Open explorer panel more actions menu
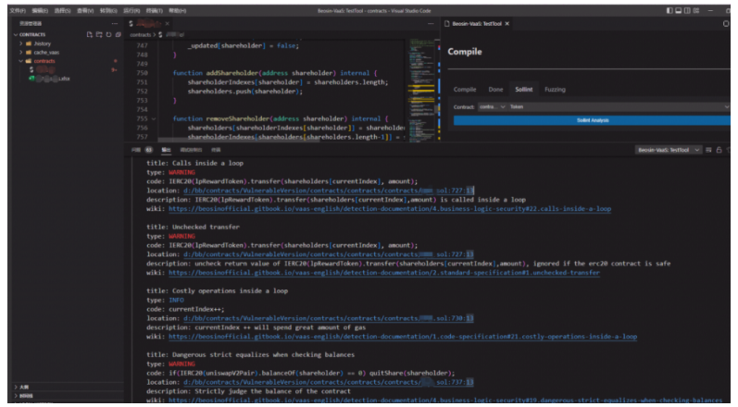Viewport: 738px width, 407px height. (115, 23)
